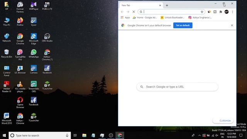Click the Customize button
Image resolution: width=247 pixels, height=139 pixels.
click(223, 120)
